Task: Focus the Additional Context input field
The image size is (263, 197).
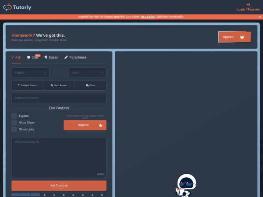Action: (x=59, y=98)
